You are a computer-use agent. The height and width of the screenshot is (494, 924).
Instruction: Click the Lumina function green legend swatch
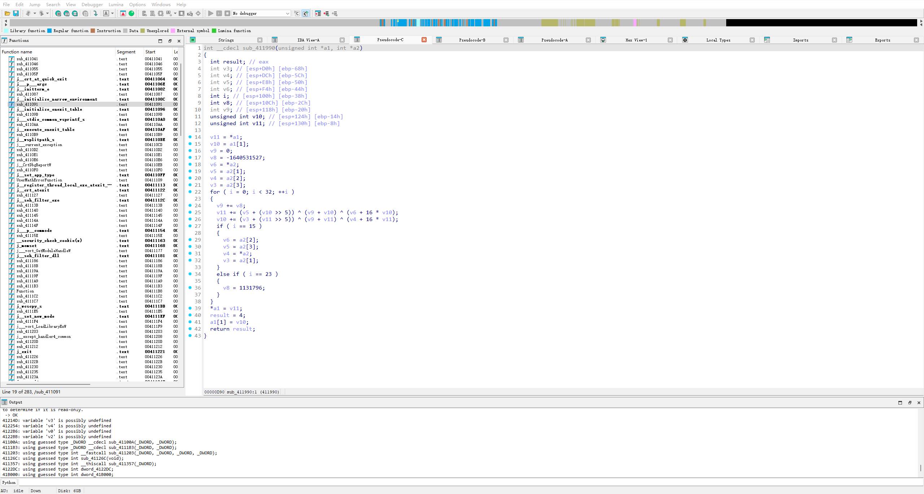[x=214, y=31]
